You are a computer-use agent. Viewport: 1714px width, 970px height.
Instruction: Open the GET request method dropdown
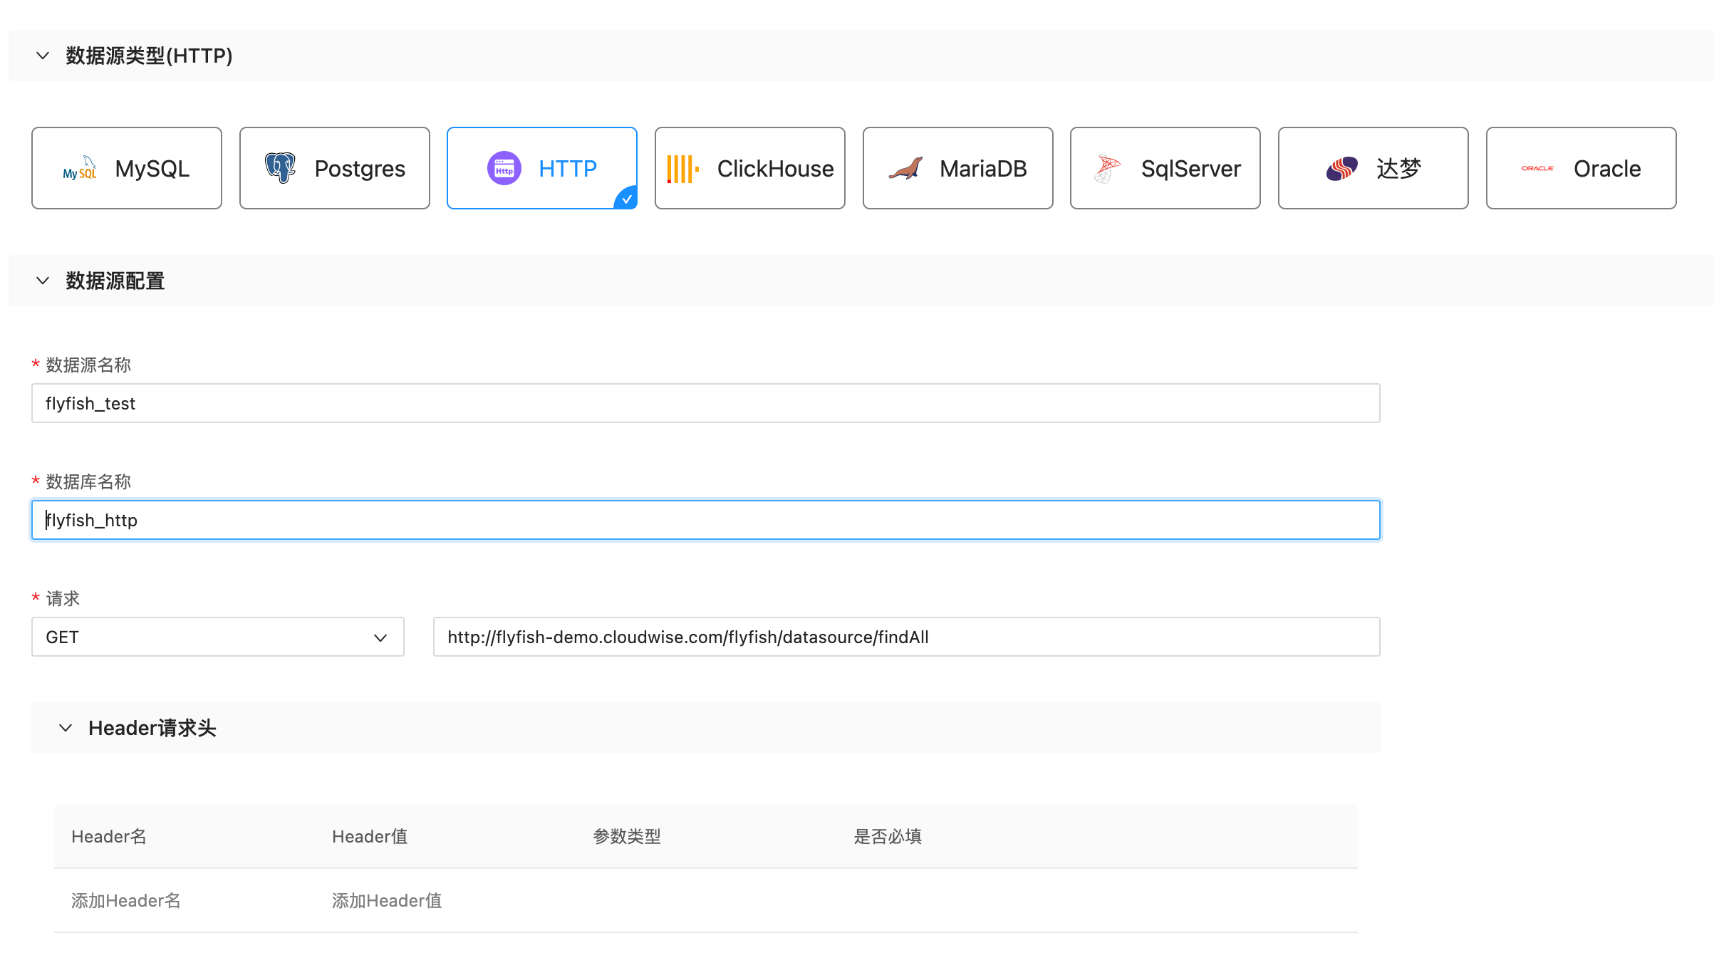217,637
